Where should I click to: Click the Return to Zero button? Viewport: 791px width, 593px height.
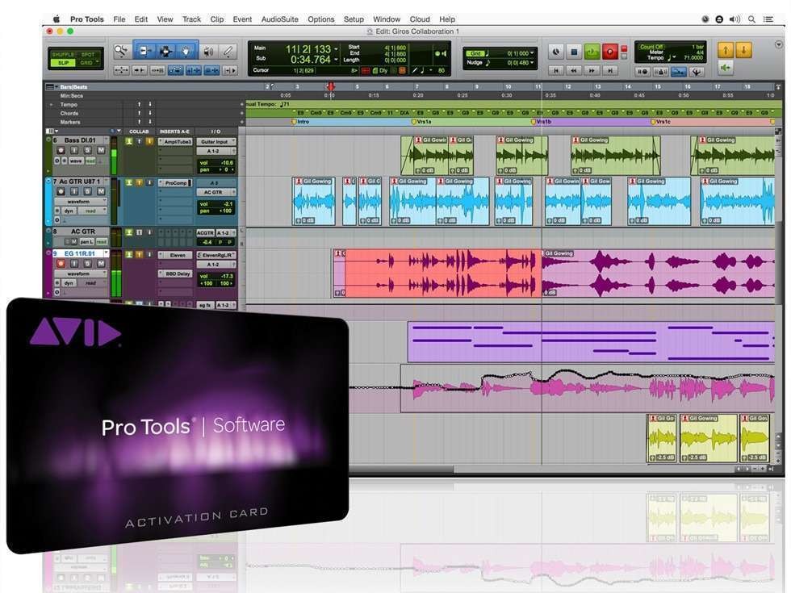click(x=556, y=71)
